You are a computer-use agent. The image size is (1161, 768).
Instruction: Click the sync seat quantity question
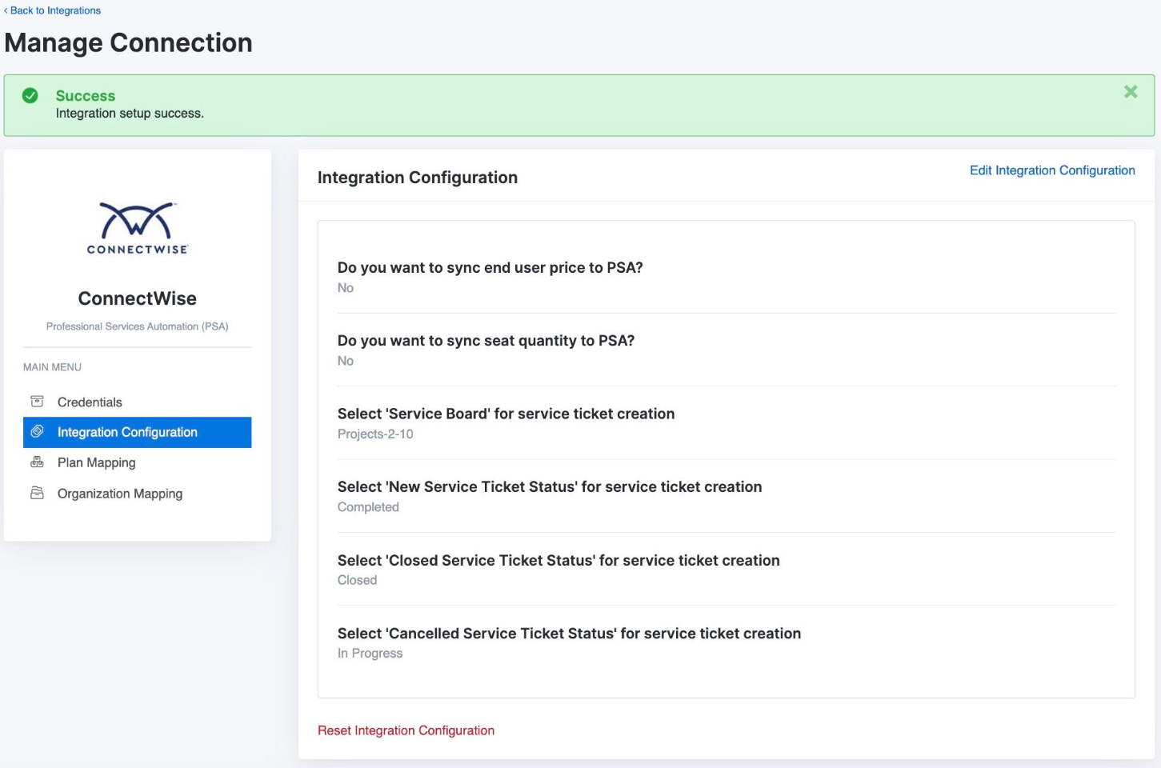click(486, 341)
